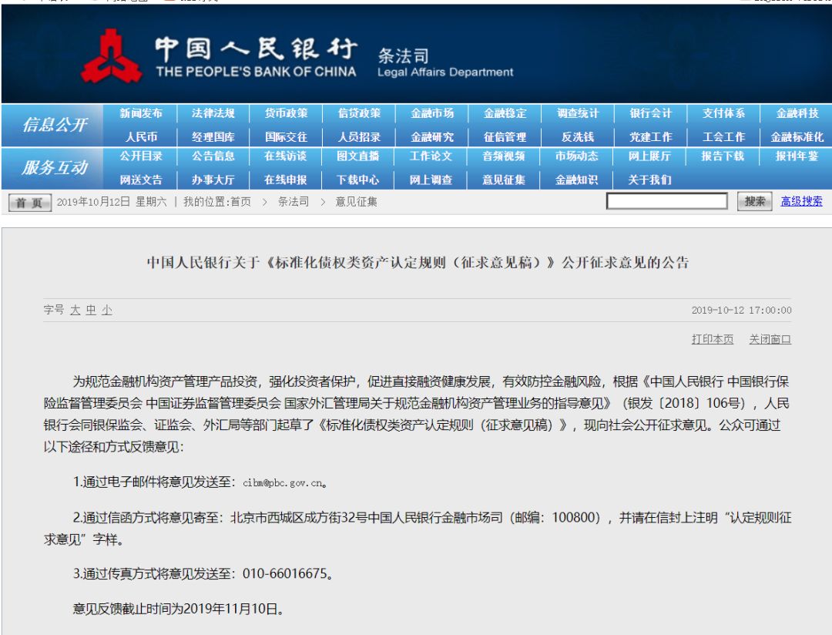Go to 党建工作 page
This screenshot has height=635, width=832.
651,137
